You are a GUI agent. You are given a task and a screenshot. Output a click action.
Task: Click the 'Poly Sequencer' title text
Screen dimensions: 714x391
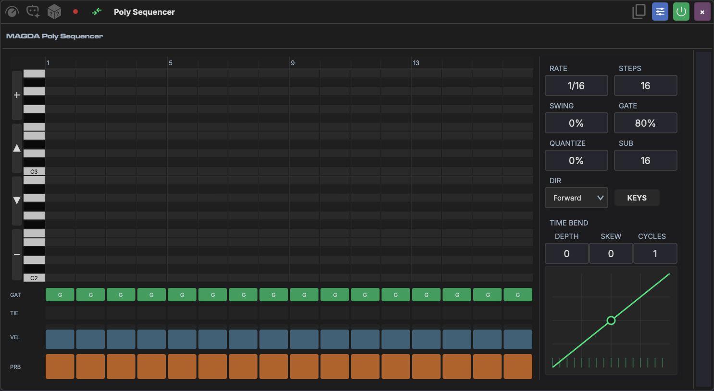(x=144, y=12)
